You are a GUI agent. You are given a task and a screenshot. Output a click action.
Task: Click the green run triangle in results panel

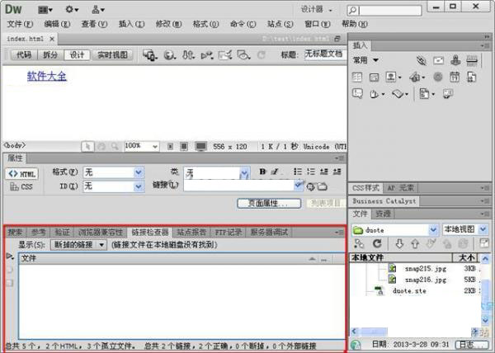point(10,257)
